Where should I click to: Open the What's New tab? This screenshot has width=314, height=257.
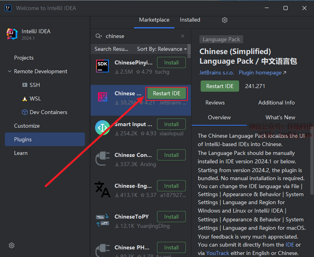coord(280,117)
